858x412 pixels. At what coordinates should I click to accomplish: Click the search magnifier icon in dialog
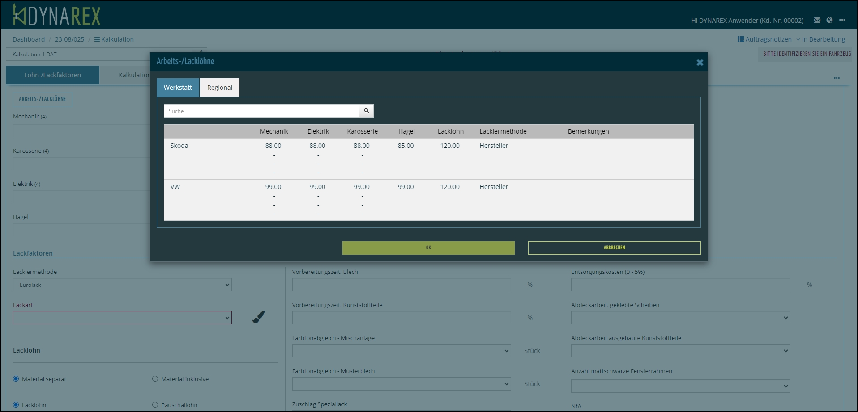[x=366, y=111]
